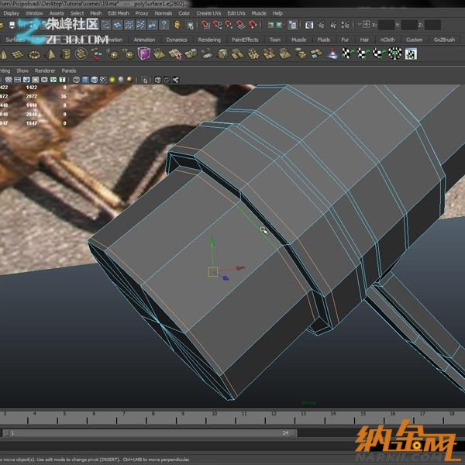Switch to the GoZBrush shelf tab
The height and width of the screenshot is (465, 465).
tap(445, 40)
